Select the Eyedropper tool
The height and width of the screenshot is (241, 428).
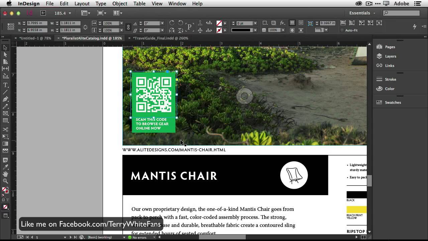(x=5, y=167)
